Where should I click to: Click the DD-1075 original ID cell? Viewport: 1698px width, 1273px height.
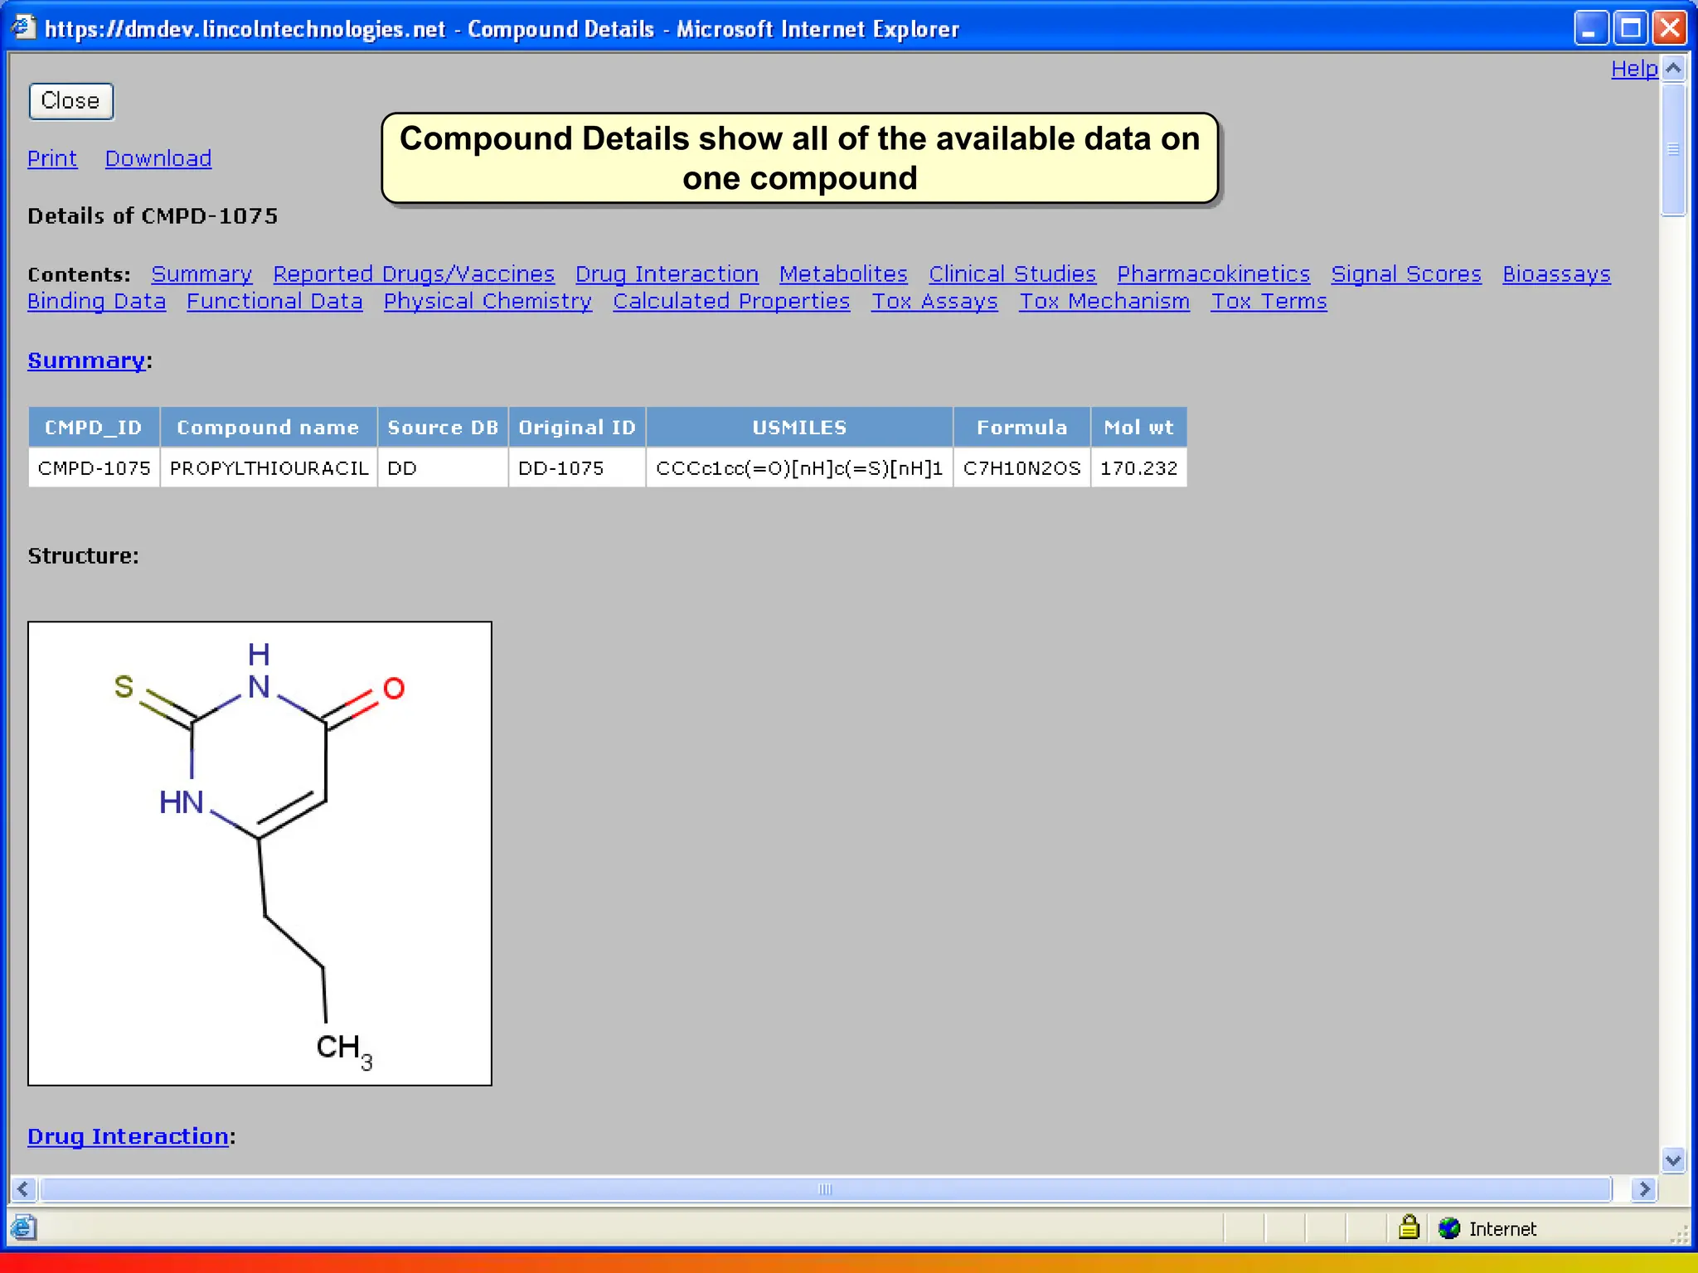point(577,468)
